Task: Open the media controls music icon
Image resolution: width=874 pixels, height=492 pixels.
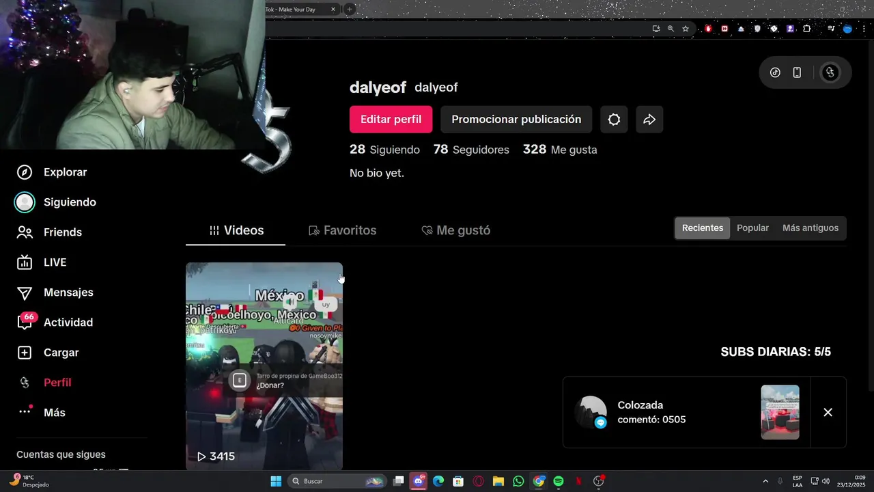Action: (831, 29)
